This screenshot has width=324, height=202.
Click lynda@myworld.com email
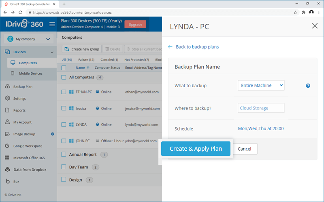(141, 124)
